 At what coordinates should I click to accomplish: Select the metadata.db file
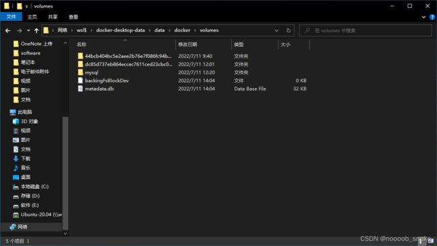coord(100,89)
